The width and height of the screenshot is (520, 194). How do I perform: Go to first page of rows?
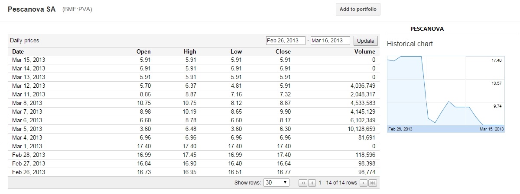click(x=303, y=183)
